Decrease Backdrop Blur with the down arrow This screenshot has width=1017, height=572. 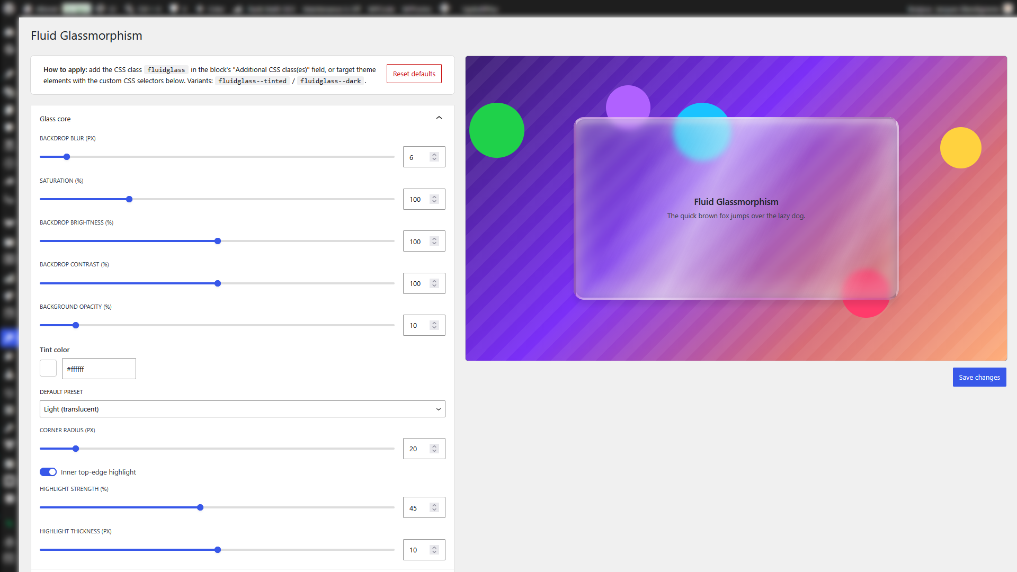(x=434, y=159)
